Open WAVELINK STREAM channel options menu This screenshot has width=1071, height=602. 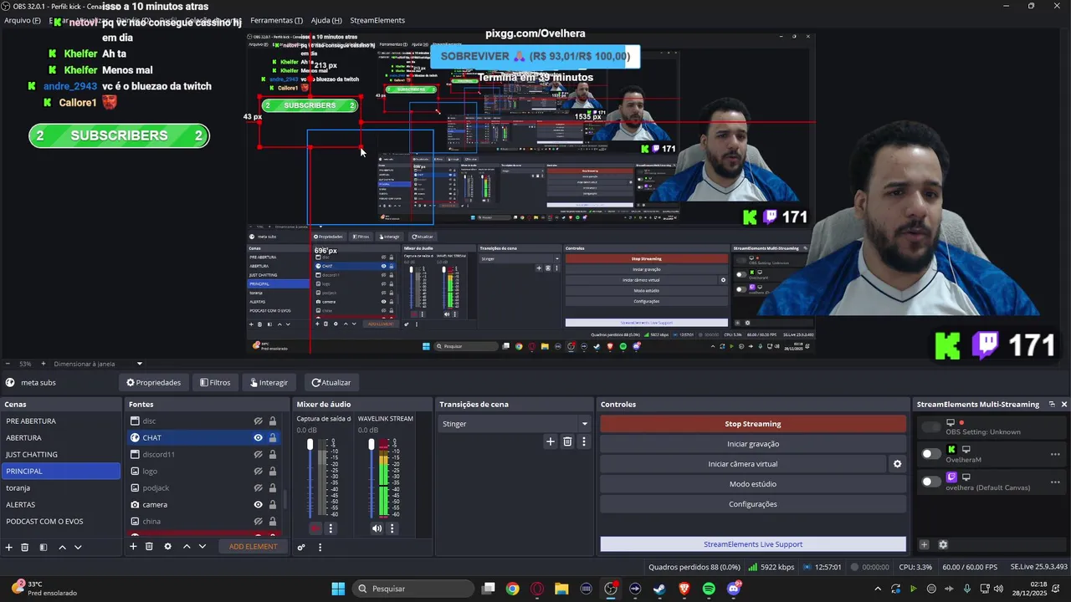tap(392, 528)
